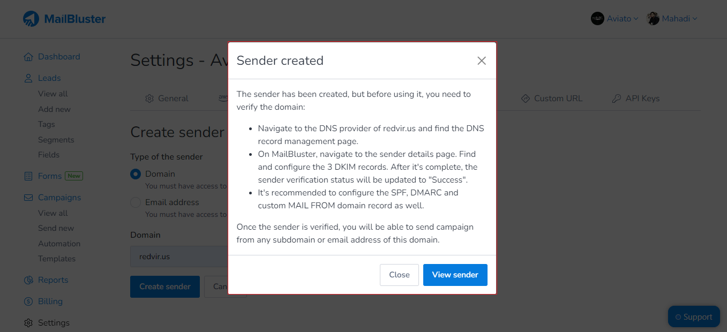Click the Campaigns envelope icon
Screen dimensions: 727x332
click(x=28, y=197)
